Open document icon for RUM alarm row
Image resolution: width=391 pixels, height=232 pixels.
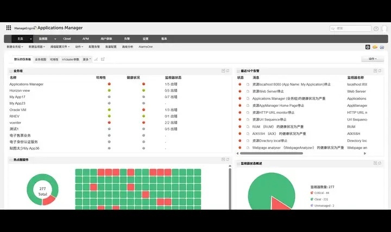(x=248, y=127)
